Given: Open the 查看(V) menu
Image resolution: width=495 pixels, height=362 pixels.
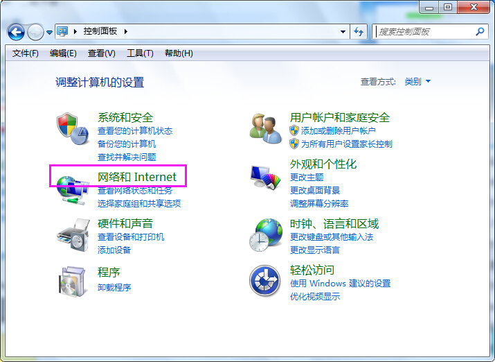Looking at the screenshot, I should click(x=101, y=53).
